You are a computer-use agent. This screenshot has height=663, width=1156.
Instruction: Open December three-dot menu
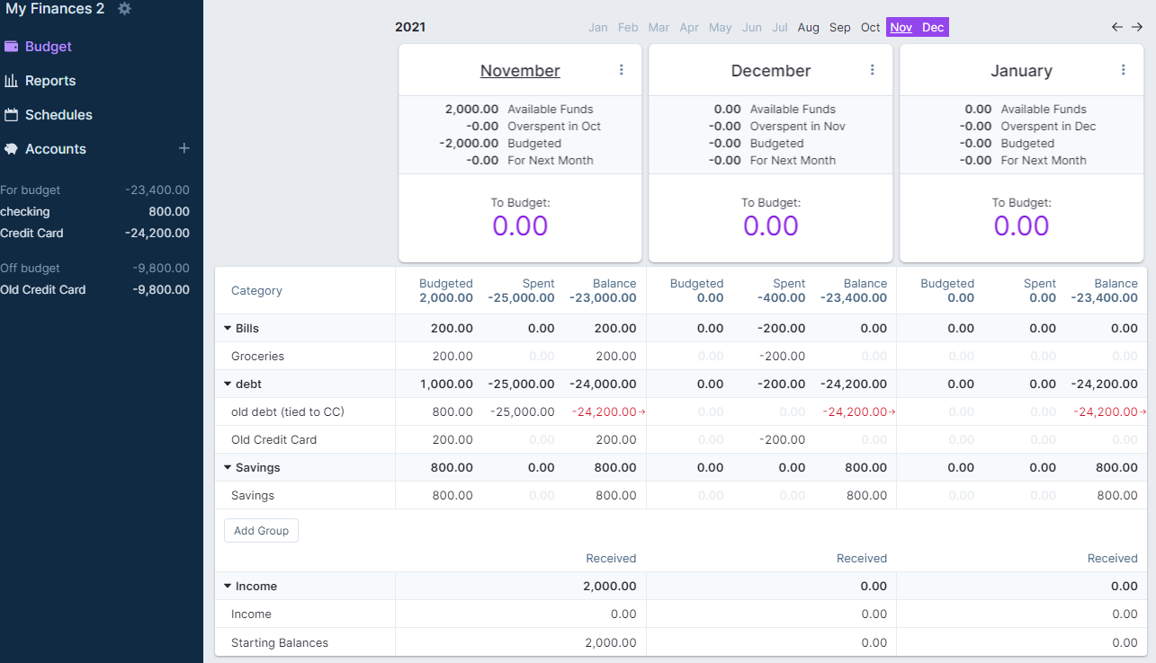click(x=872, y=70)
